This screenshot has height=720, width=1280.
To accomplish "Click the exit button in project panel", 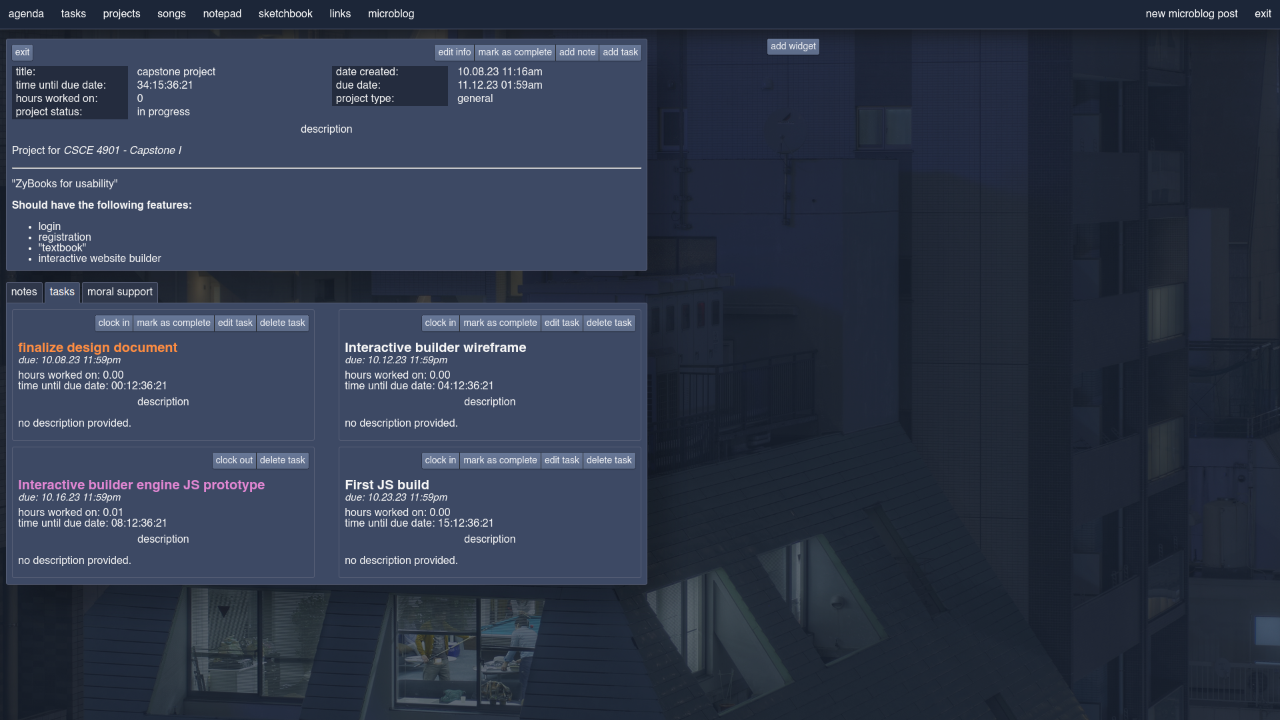I will coord(23,53).
